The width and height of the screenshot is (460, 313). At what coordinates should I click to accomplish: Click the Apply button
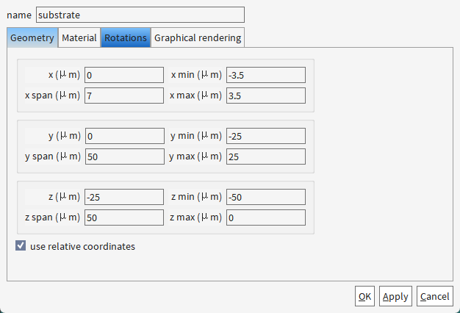(x=395, y=296)
